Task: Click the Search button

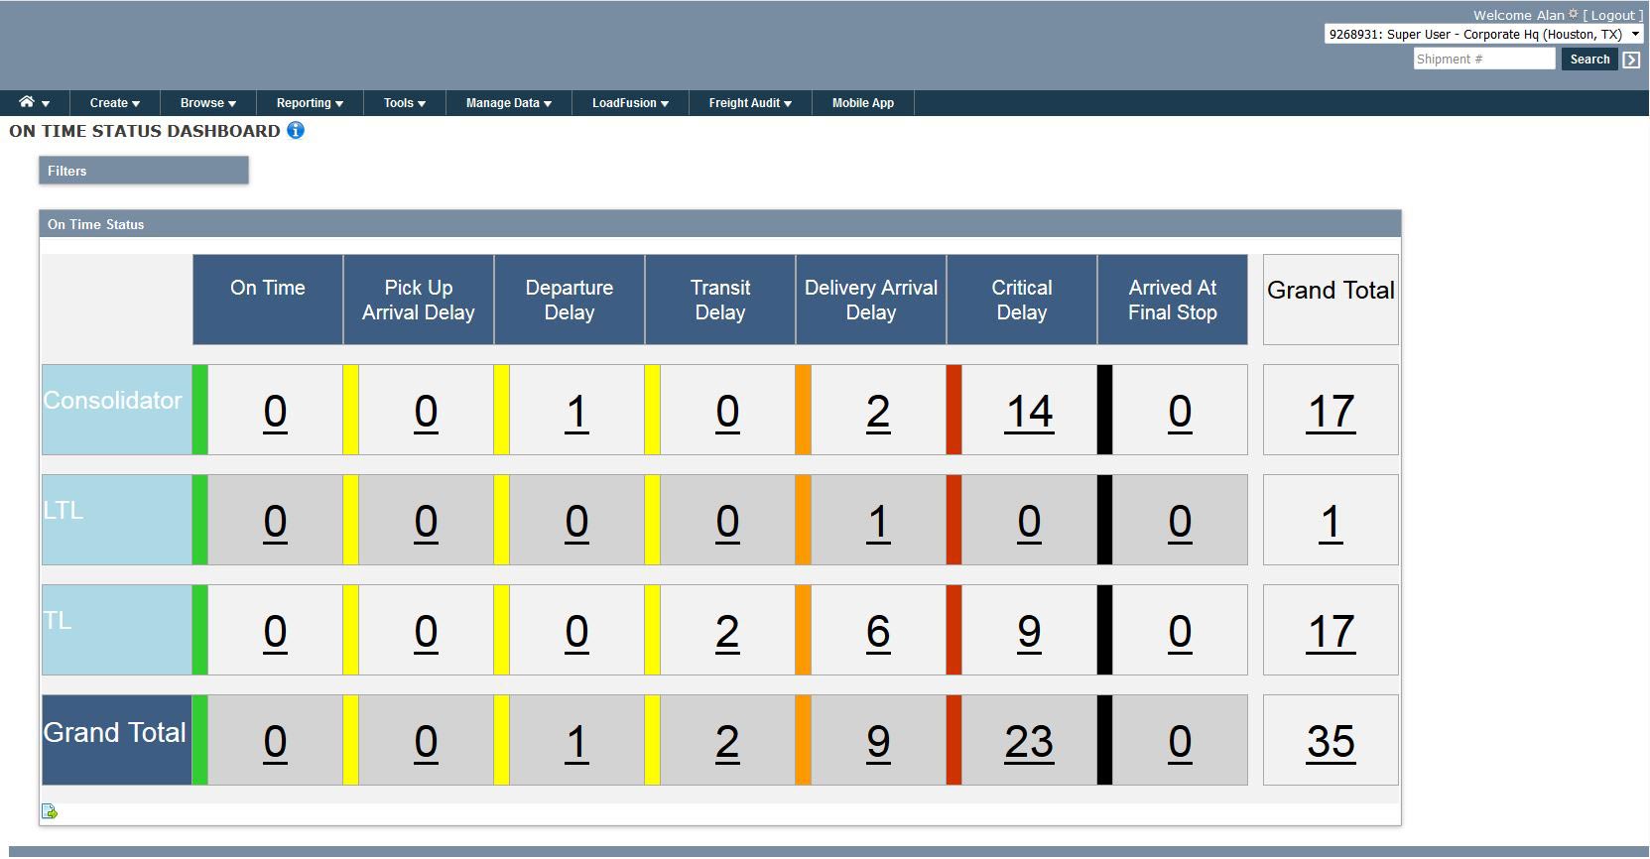Action: point(1589,60)
